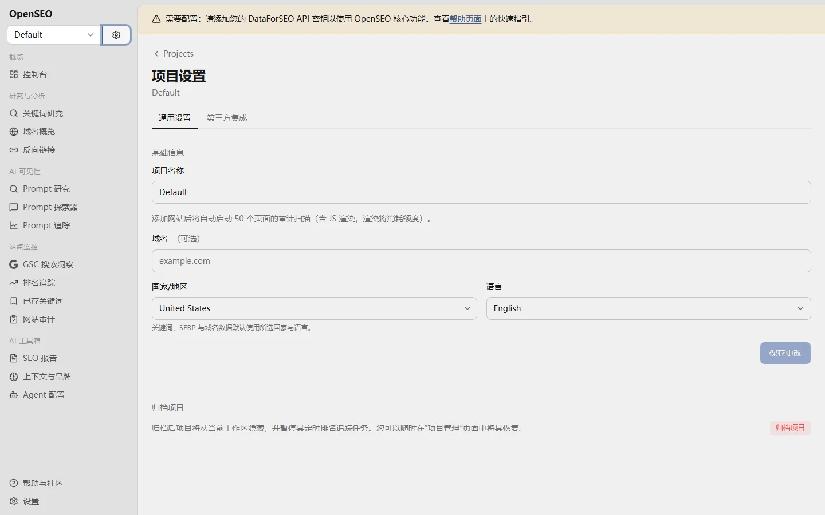Open the 语言 English dropdown
The width and height of the screenshot is (825, 515).
point(649,308)
